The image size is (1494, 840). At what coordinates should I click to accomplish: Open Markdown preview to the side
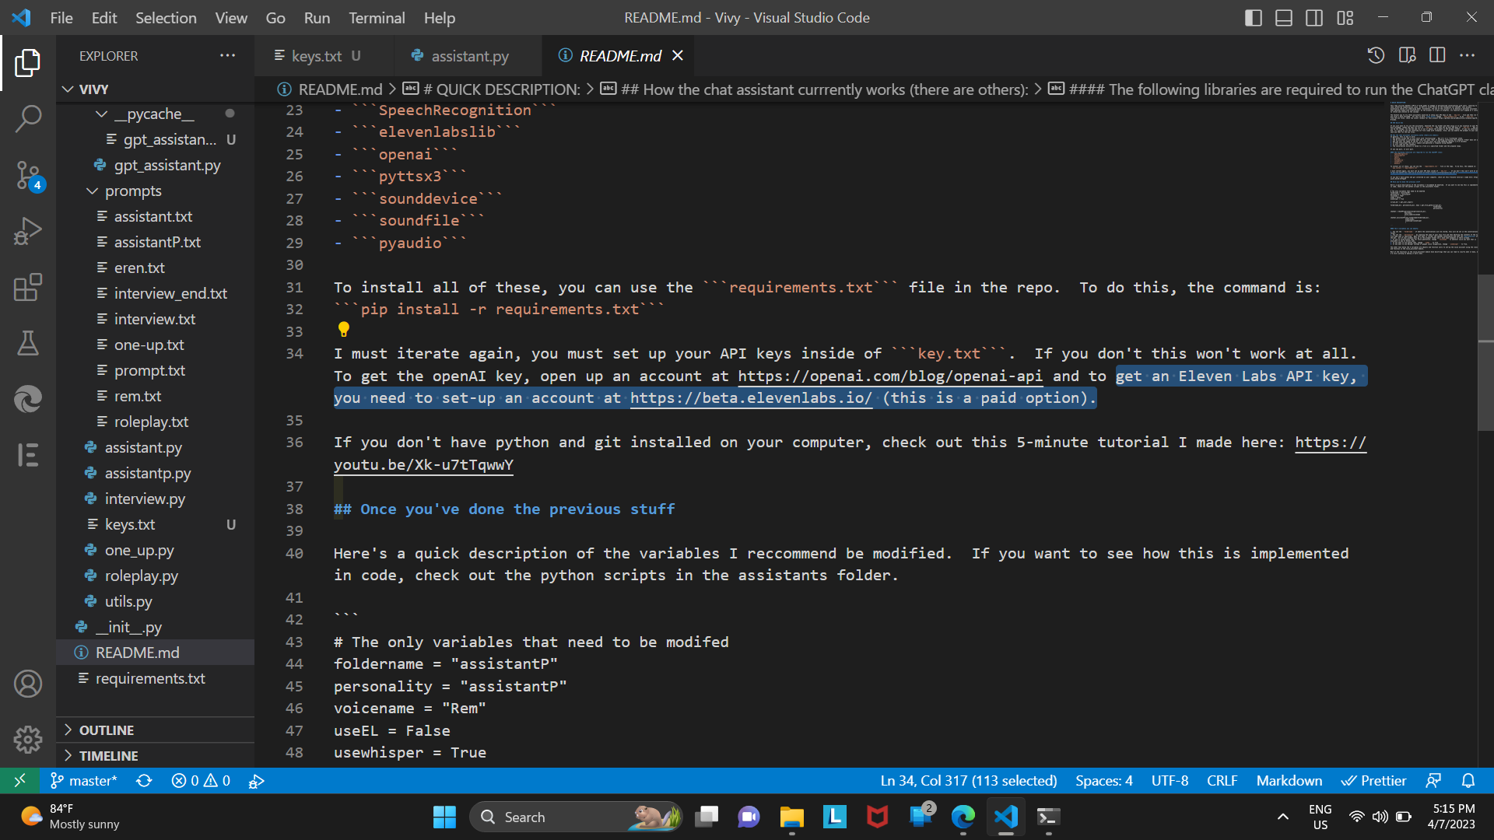[1407, 55]
